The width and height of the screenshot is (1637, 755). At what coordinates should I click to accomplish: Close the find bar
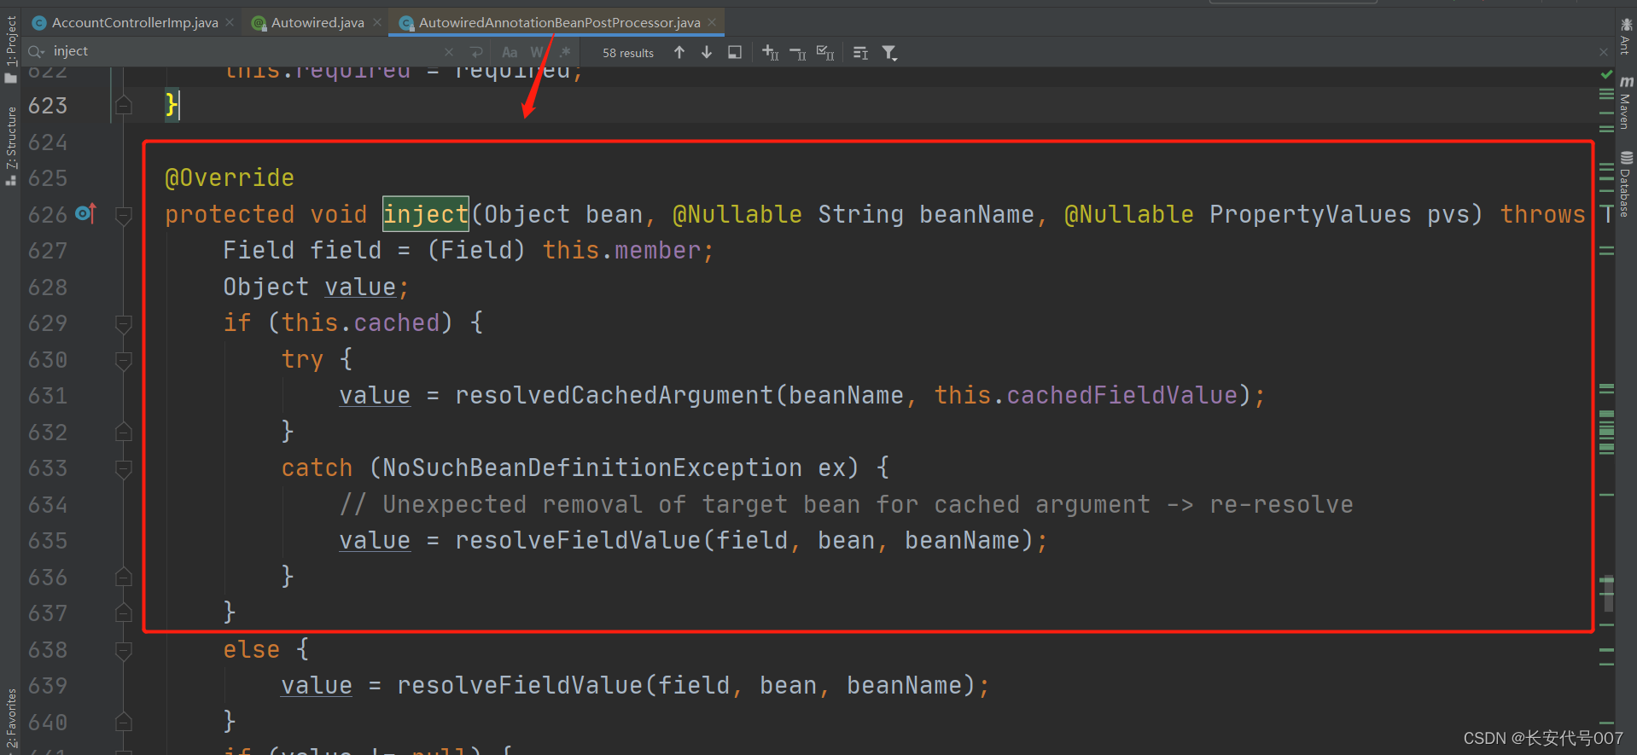1604,52
